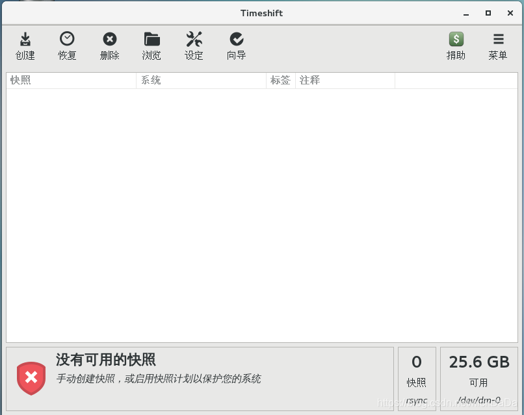Launch the 向导 (Wizard) checkmark icon
Viewport: 524px width, 415px height.
(236, 39)
